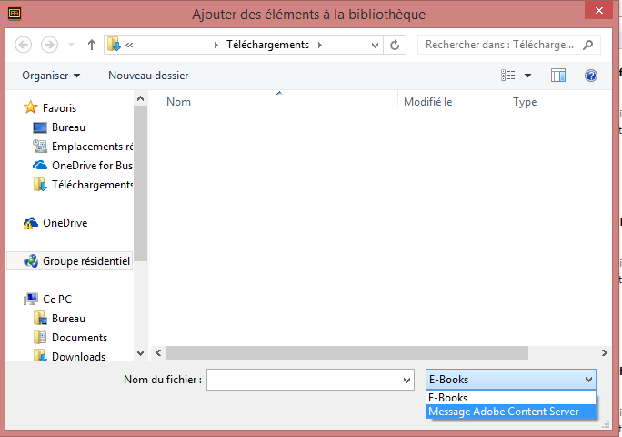Click file list horizontal scroll left arrow
This screenshot has width=622, height=437.
click(158, 352)
